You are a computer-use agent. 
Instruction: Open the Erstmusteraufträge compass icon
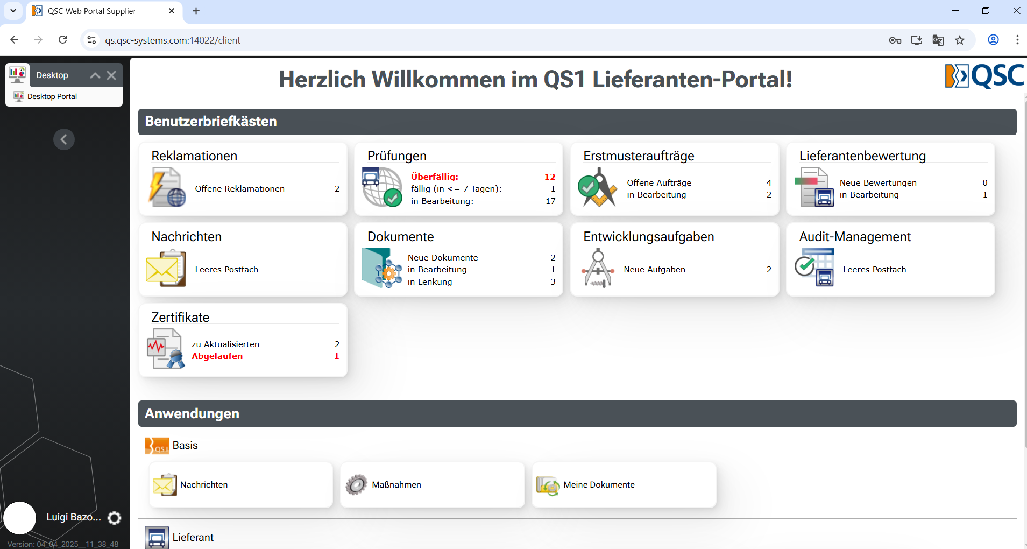pos(598,187)
